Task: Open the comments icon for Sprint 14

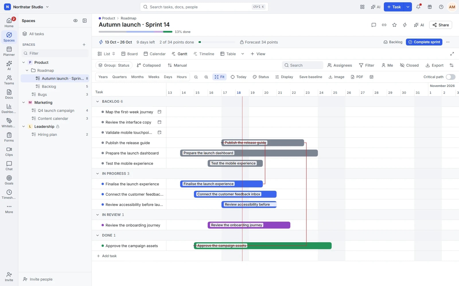Action: coord(374,25)
